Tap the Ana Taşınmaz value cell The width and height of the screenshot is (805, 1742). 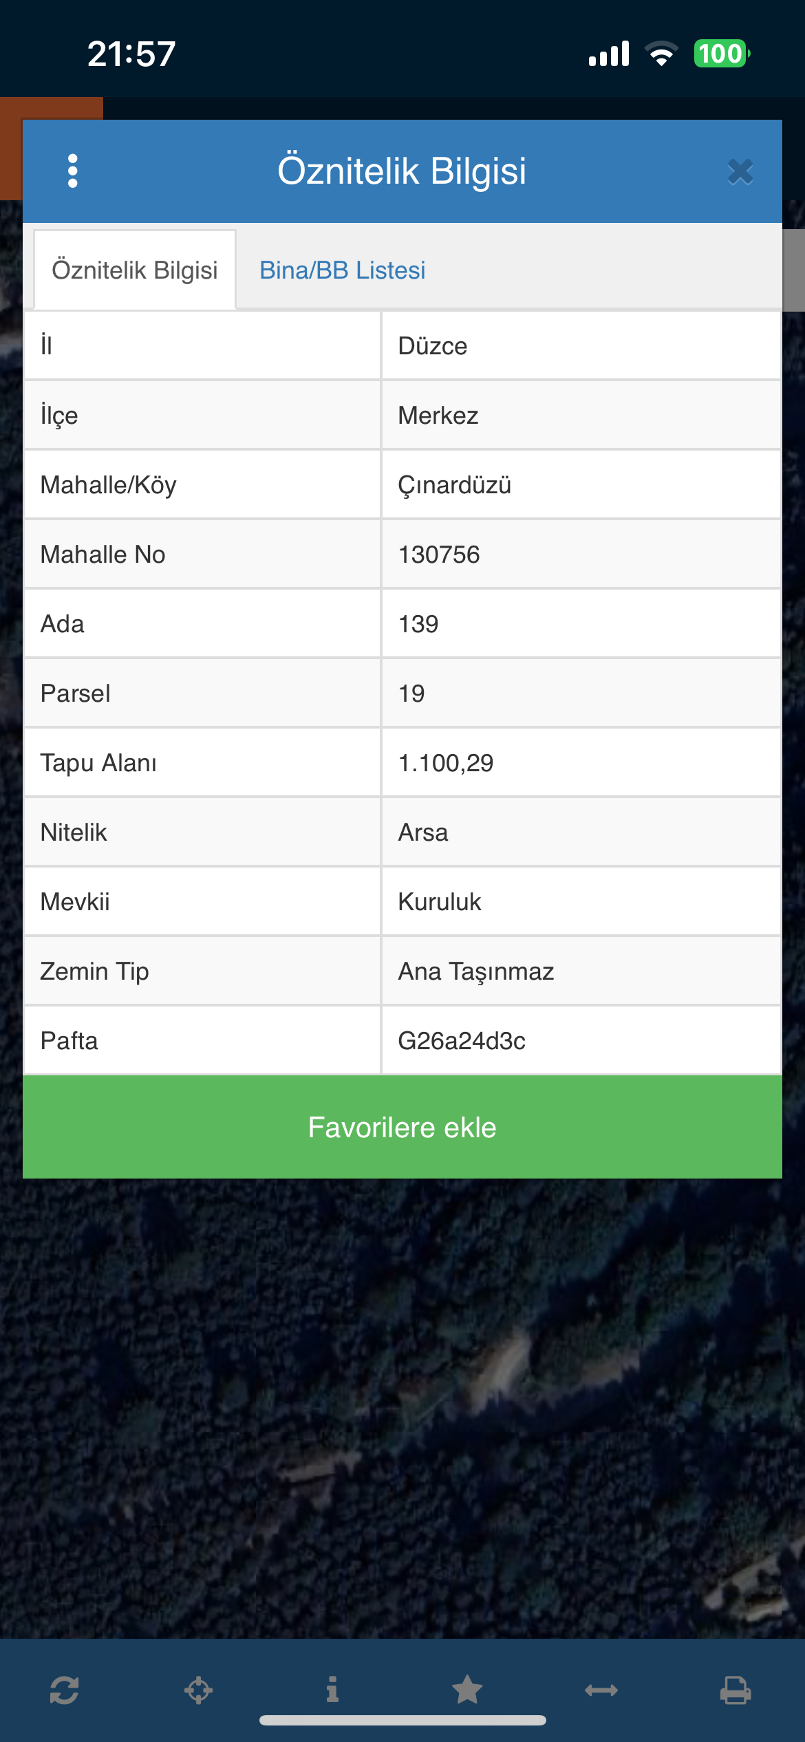tap(581, 971)
